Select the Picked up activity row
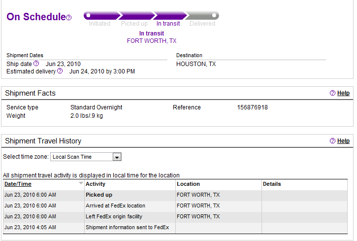Viewport: 357px width, 241px height. 99,195
